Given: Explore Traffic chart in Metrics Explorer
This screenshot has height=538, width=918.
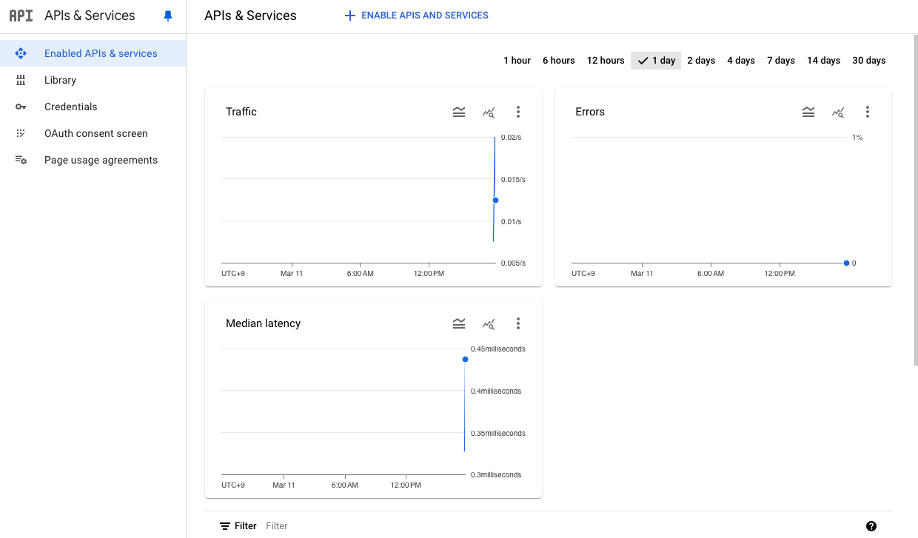Looking at the screenshot, I should click(489, 112).
